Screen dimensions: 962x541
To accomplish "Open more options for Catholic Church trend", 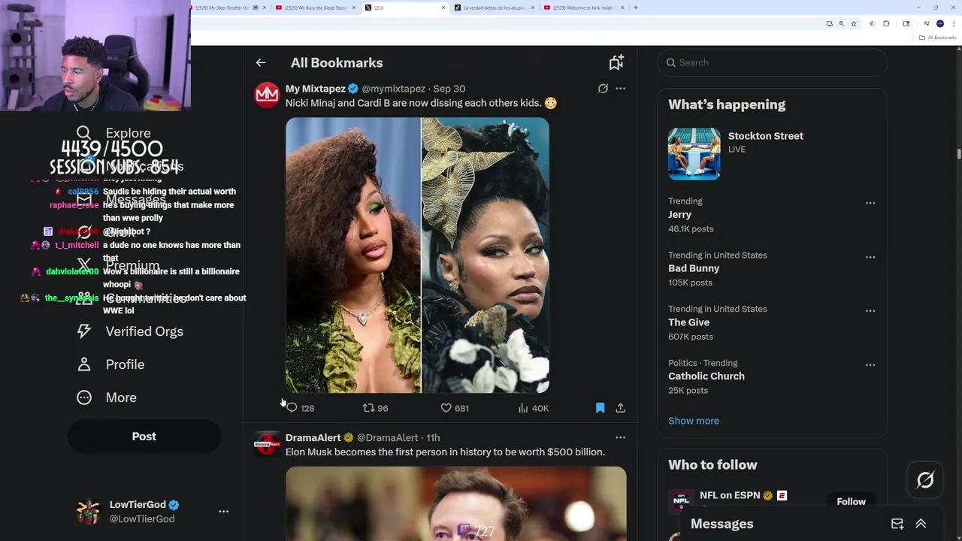I will (870, 365).
